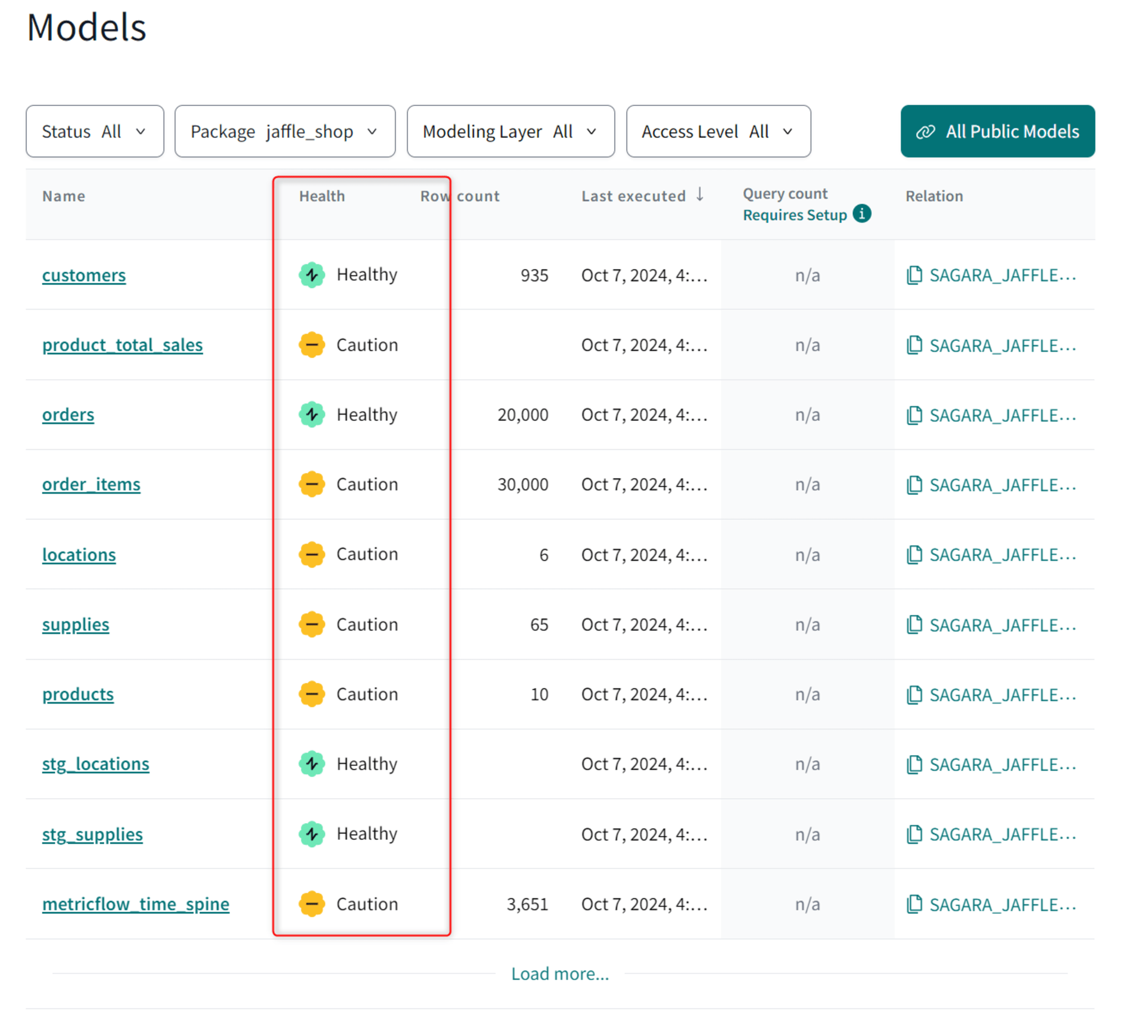The height and width of the screenshot is (1016, 1122).
Task: Click row count 30,000 for order_items
Action: click(x=523, y=485)
